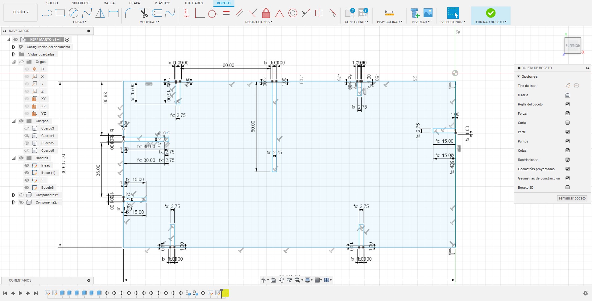Apply the Concentric constraint
Image resolution: width=592 pixels, height=301 pixels.
pyautogui.click(x=293, y=13)
